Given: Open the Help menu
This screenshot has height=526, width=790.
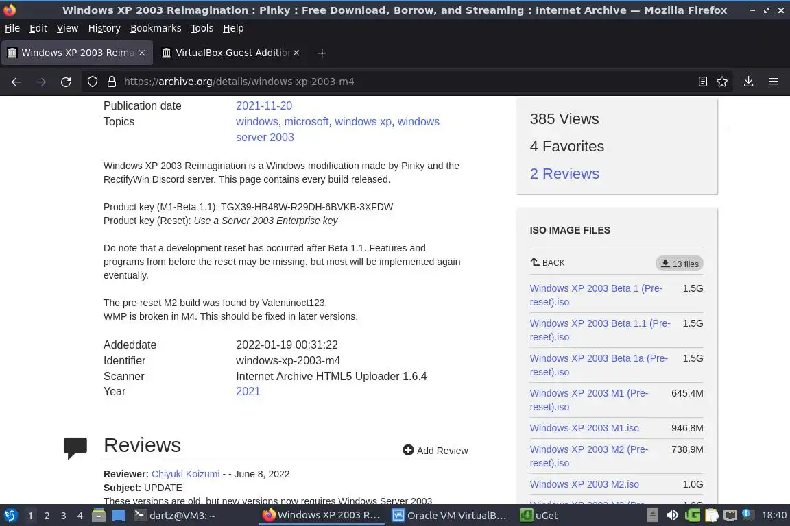Looking at the screenshot, I should click(x=233, y=28).
